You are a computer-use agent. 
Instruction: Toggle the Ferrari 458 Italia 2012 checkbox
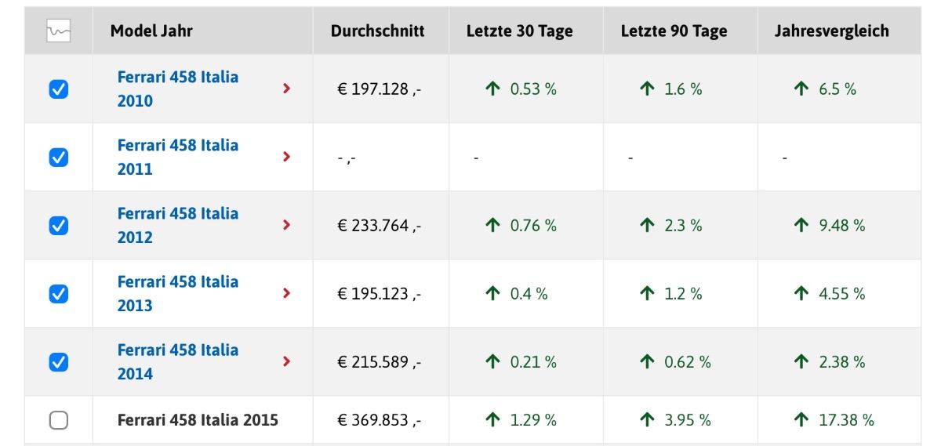pos(59,226)
